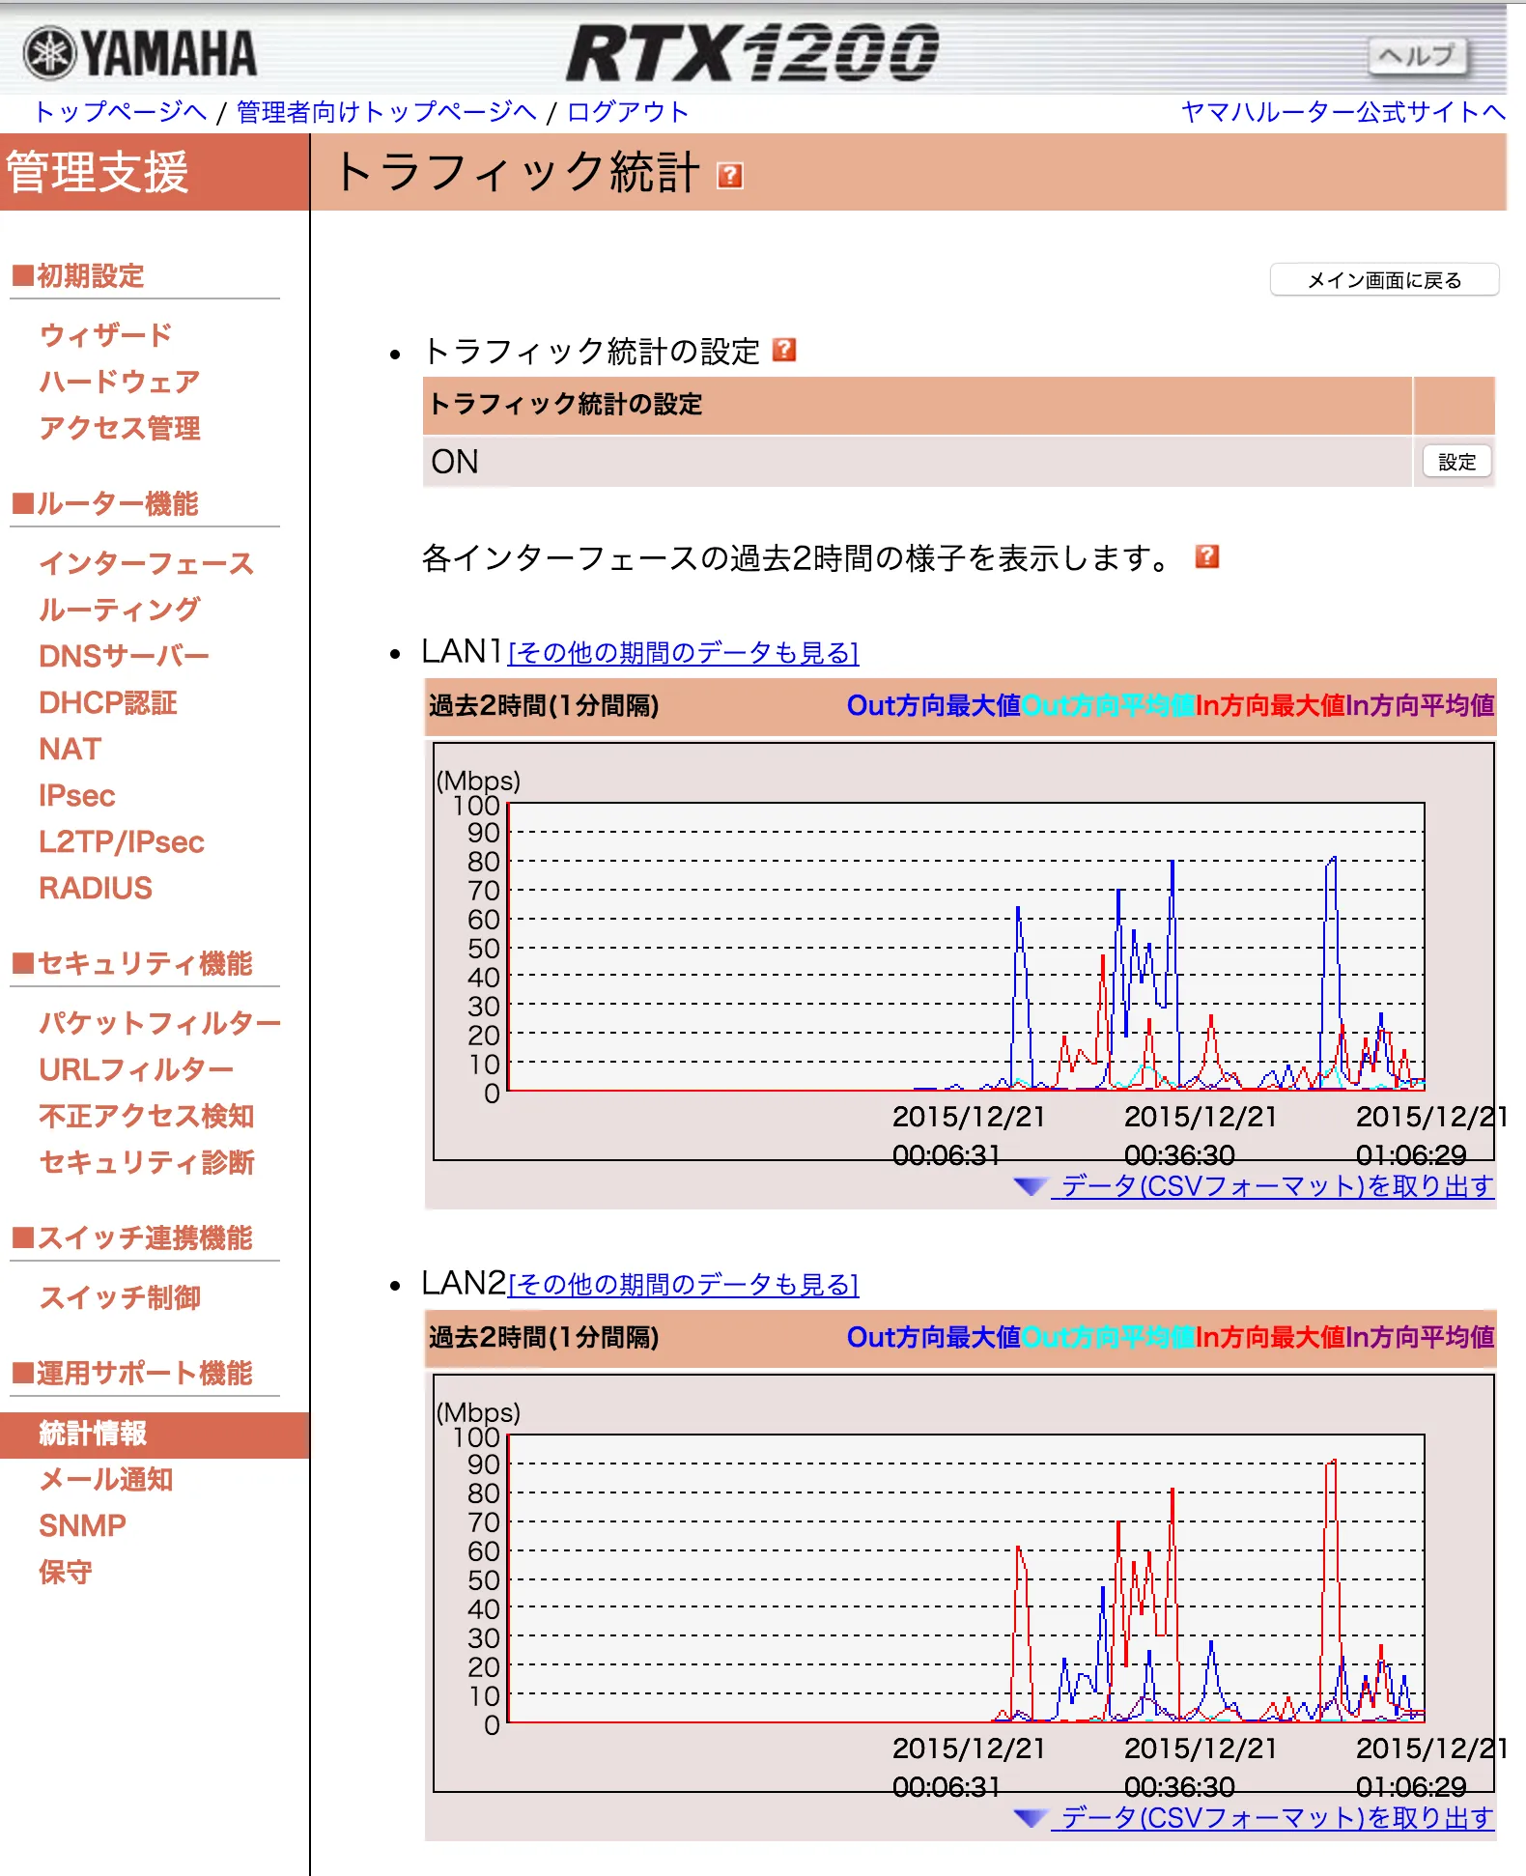
Task: Click the 管理支援 sidebar header
Action: pos(155,172)
